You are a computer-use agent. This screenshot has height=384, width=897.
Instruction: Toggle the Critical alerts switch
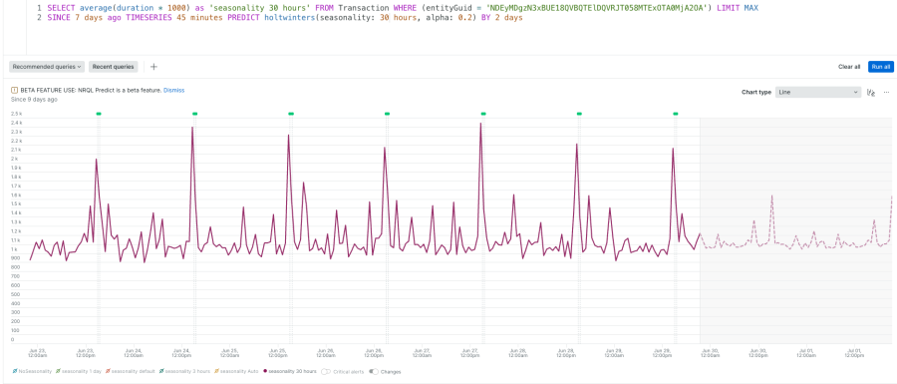pyautogui.click(x=327, y=371)
